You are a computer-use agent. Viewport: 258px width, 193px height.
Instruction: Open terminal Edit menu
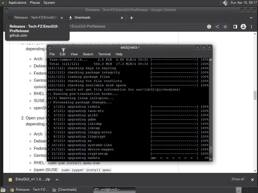click(62, 54)
